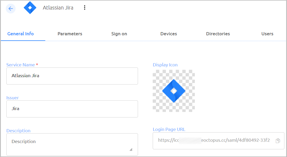Click the "Description" field label
The image size is (287, 157).
(x=18, y=131)
